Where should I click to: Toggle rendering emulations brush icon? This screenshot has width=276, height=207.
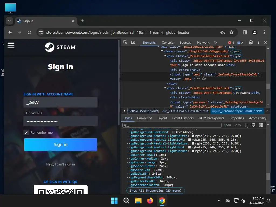coord(253,125)
